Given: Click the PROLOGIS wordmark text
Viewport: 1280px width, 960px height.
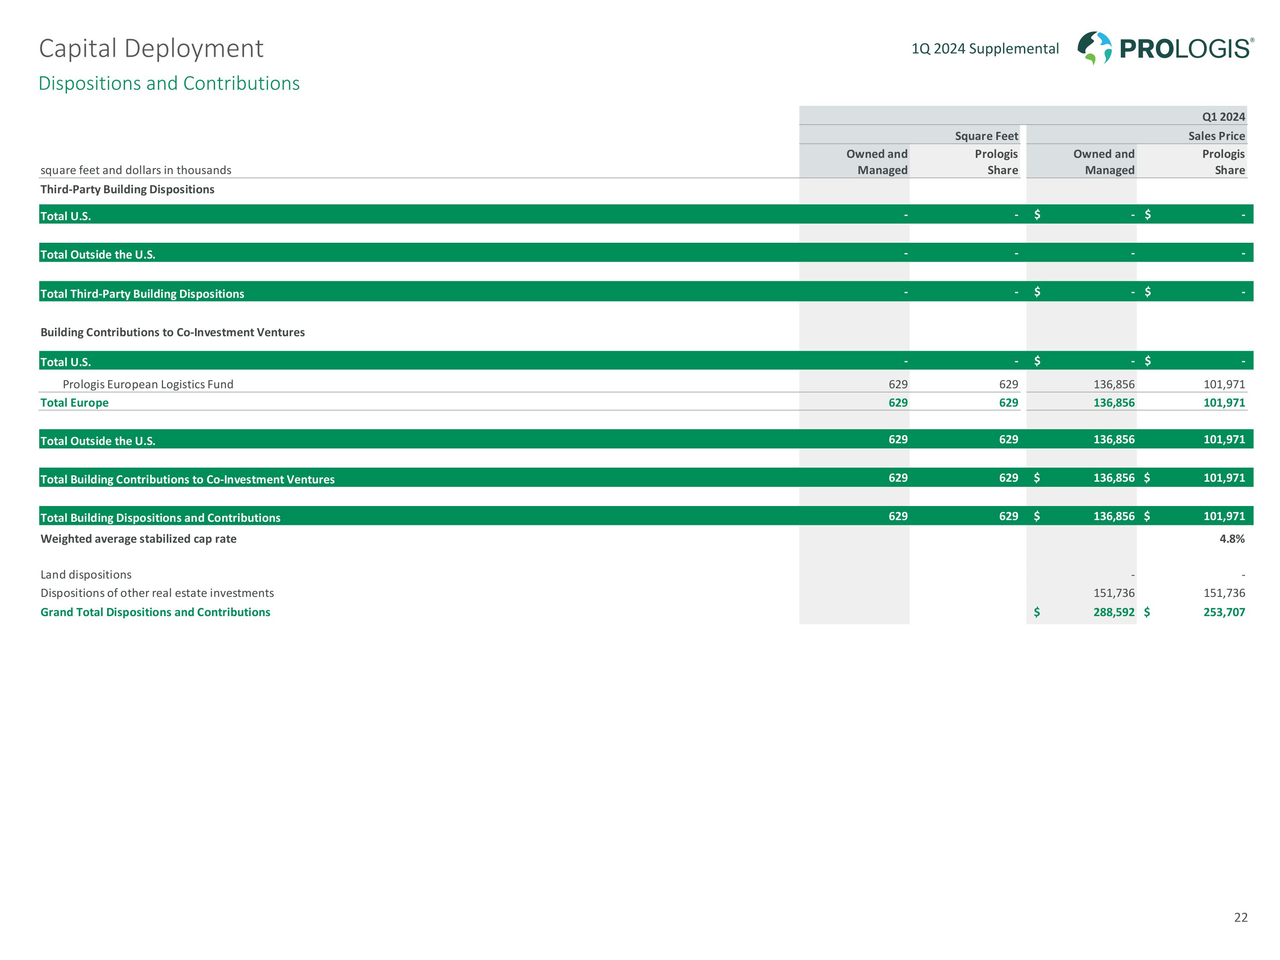Looking at the screenshot, I should [x=1185, y=49].
